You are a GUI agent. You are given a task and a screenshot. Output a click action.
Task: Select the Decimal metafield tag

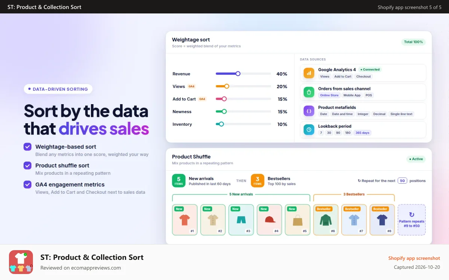click(x=379, y=114)
